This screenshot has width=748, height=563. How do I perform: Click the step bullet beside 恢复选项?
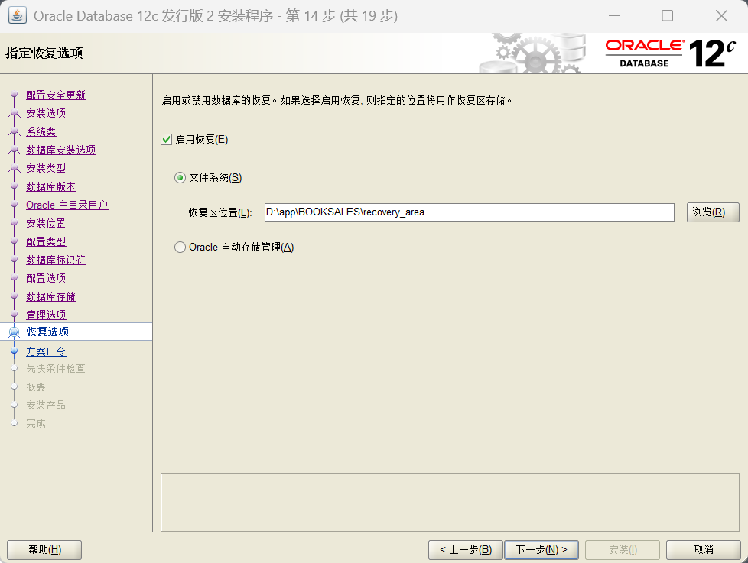[15, 332]
